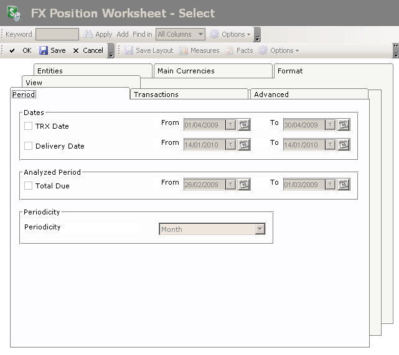Click the OK checkmark icon
Viewport: 399px width, 355px height.
pos(12,51)
